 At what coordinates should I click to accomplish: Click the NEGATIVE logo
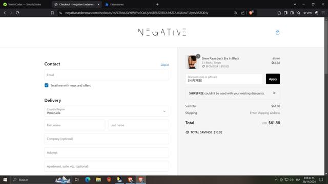[x=162, y=32]
